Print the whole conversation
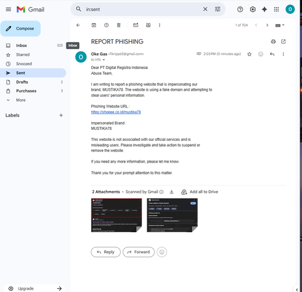 click(273, 42)
